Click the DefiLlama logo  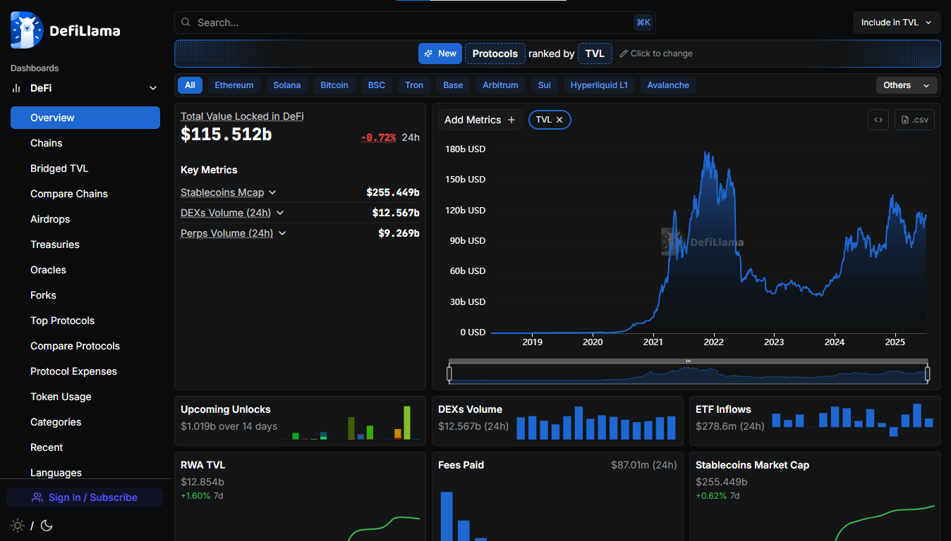tap(66, 30)
